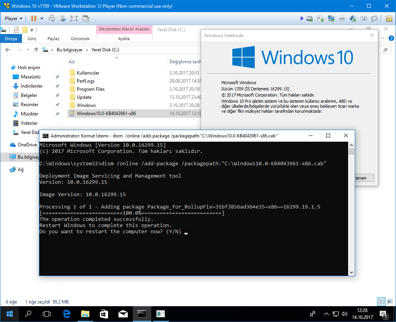The height and width of the screenshot is (322, 396).
Task: Click the Tamam button in Windows Hakkında
Action: [x=364, y=178]
